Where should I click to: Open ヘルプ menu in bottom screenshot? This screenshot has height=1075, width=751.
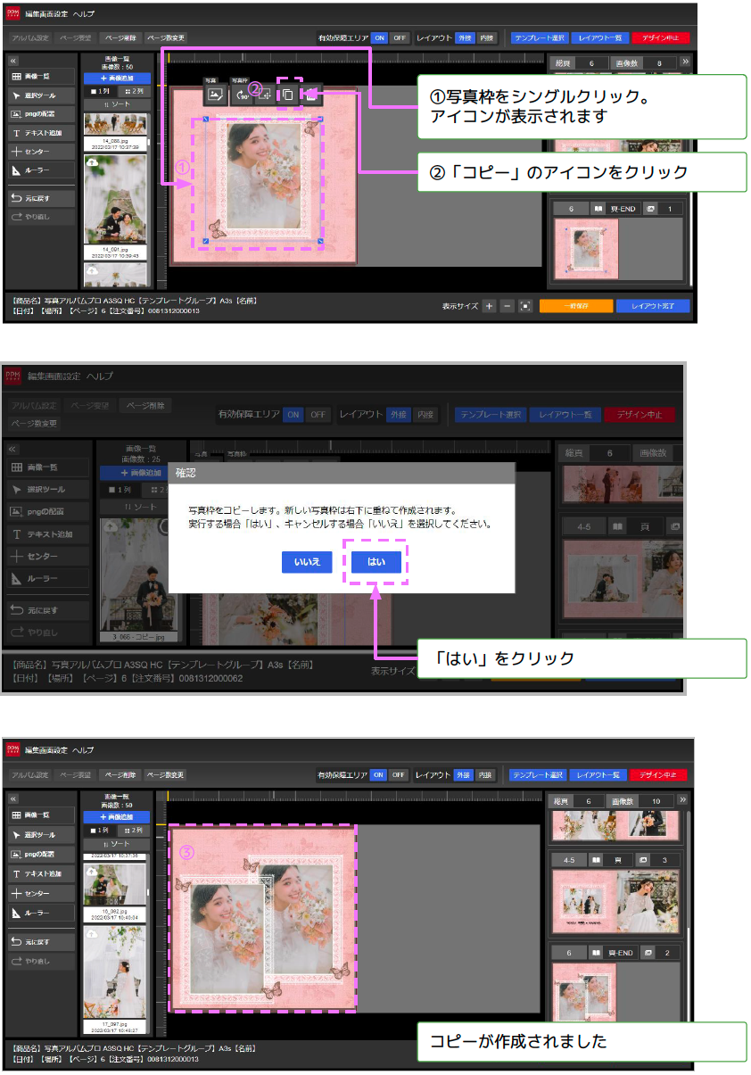tap(83, 750)
